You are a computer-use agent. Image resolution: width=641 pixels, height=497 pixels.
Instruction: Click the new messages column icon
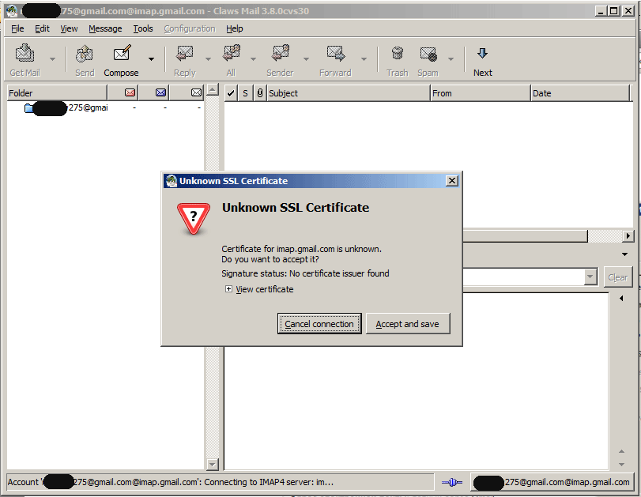[x=130, y=92]
